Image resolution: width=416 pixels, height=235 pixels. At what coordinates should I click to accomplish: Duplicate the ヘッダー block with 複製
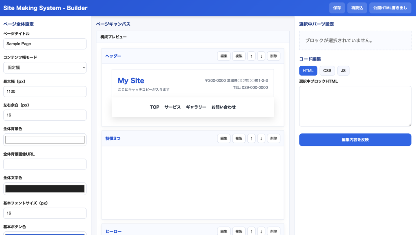(x=238, y=56)
